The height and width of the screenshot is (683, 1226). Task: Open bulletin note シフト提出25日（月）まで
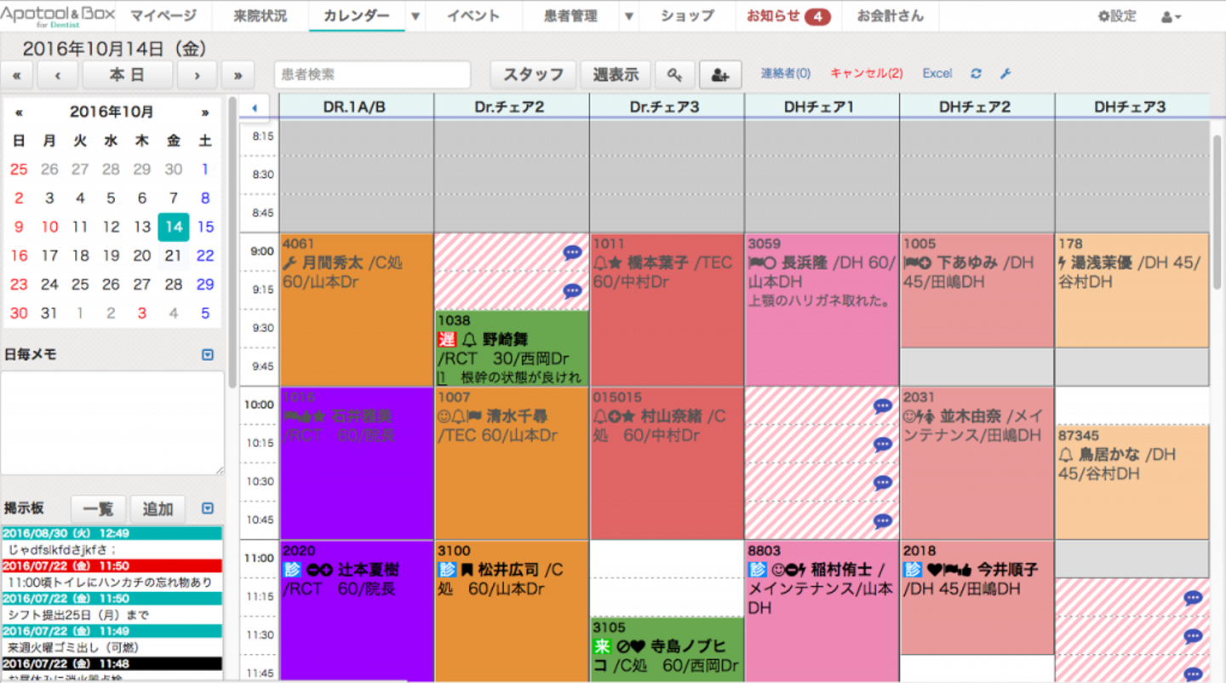[x=112, y=615]
